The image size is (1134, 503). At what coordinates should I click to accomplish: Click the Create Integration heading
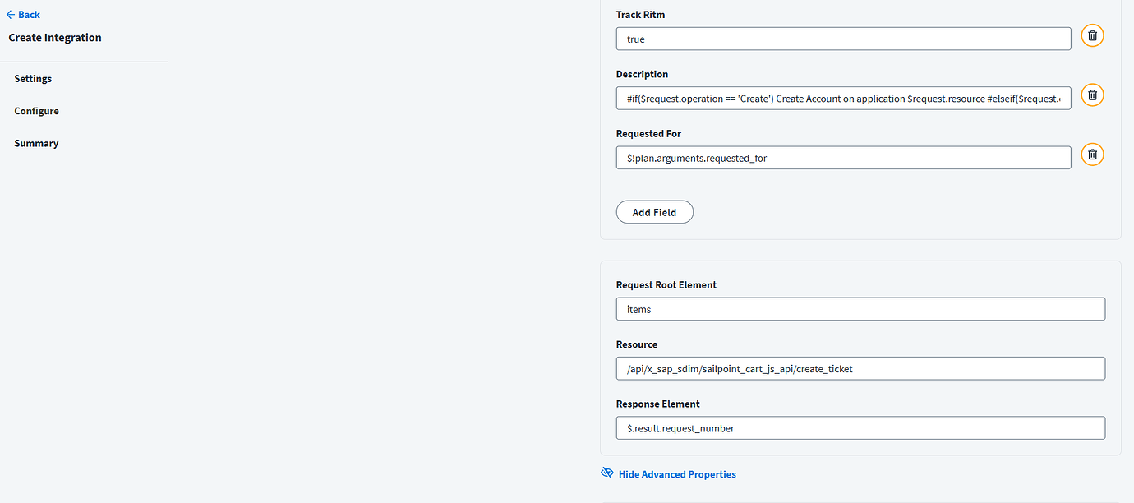pos(54,37)
